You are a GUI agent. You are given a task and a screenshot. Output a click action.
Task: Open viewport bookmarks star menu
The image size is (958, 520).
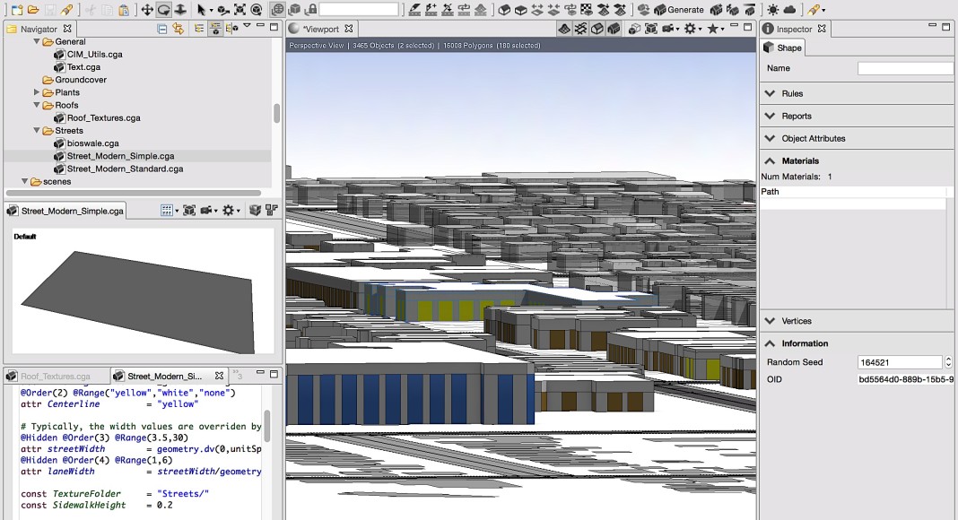(x=714, y=29)
